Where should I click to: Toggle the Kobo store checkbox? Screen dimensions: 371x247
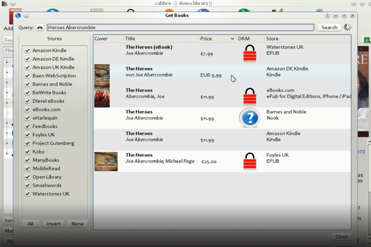(27, 152)
